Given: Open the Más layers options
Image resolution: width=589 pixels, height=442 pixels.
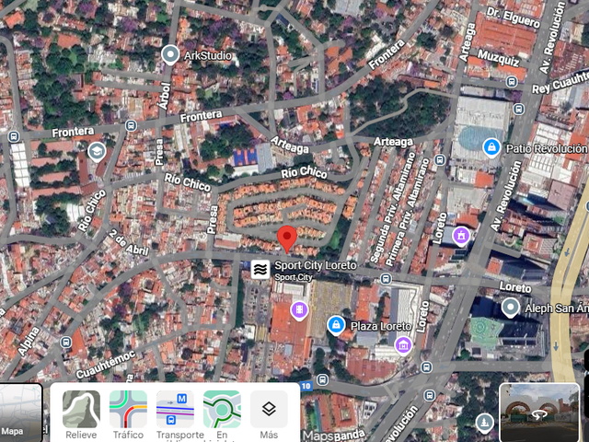Looking at the screenshot, I should point(269,415).
